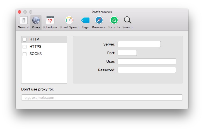Switch to the Tags preferences
The height and width of the screenshot is (131, 204).
click(x=85, y=21)
